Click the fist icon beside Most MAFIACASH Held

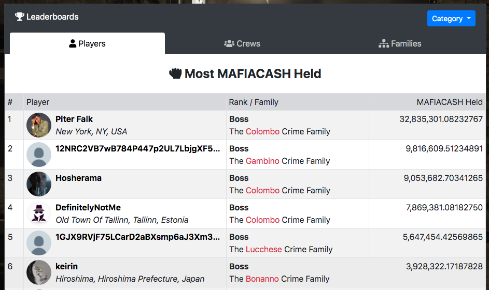tap(175, 74)
